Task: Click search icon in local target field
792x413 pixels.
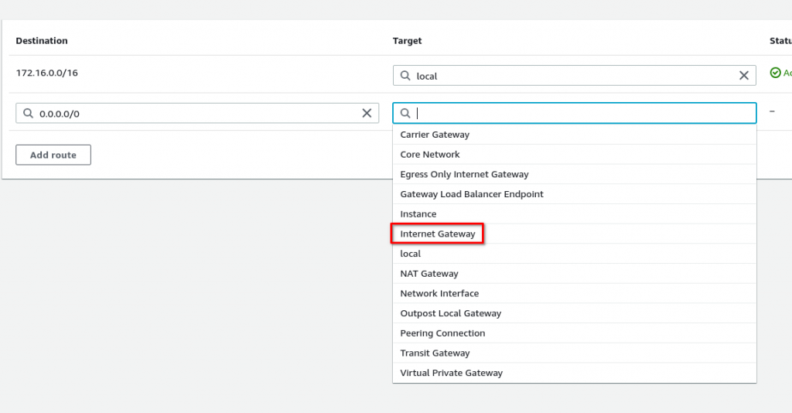Action: point(405,76)
